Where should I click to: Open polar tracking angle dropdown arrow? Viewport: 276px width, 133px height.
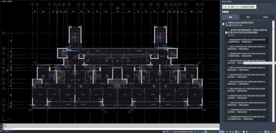213,131
